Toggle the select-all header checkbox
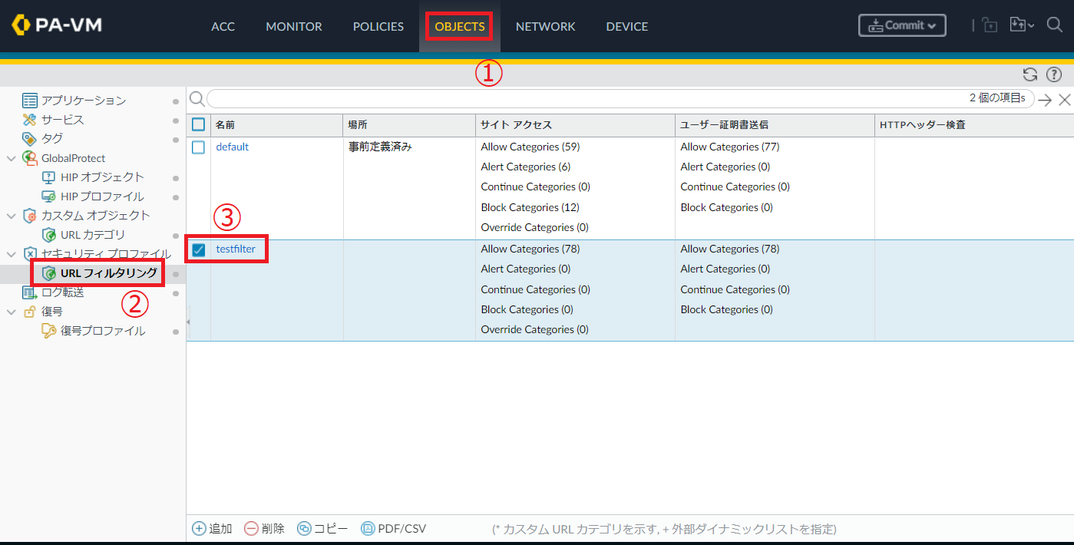 click(x=199, y=124)
